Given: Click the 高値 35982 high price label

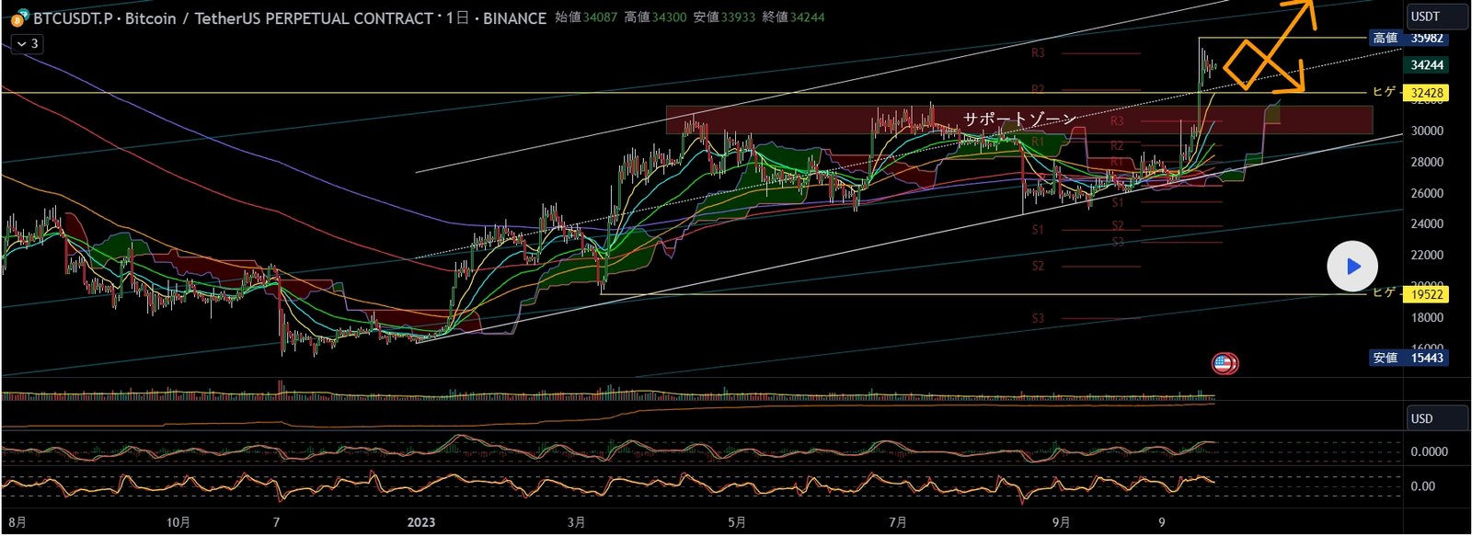Looking at the screenshot, I should coord(1409,39).
